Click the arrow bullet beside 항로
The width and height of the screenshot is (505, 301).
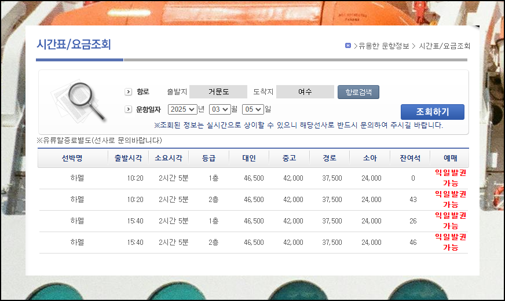tap(128, 92)
